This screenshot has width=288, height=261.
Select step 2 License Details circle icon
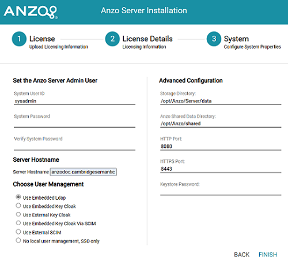click(112, 39)
